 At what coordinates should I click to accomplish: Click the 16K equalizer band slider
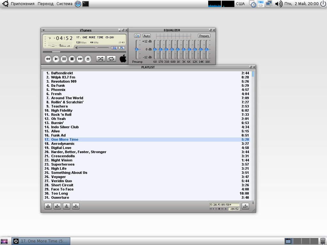pos(207,49)
